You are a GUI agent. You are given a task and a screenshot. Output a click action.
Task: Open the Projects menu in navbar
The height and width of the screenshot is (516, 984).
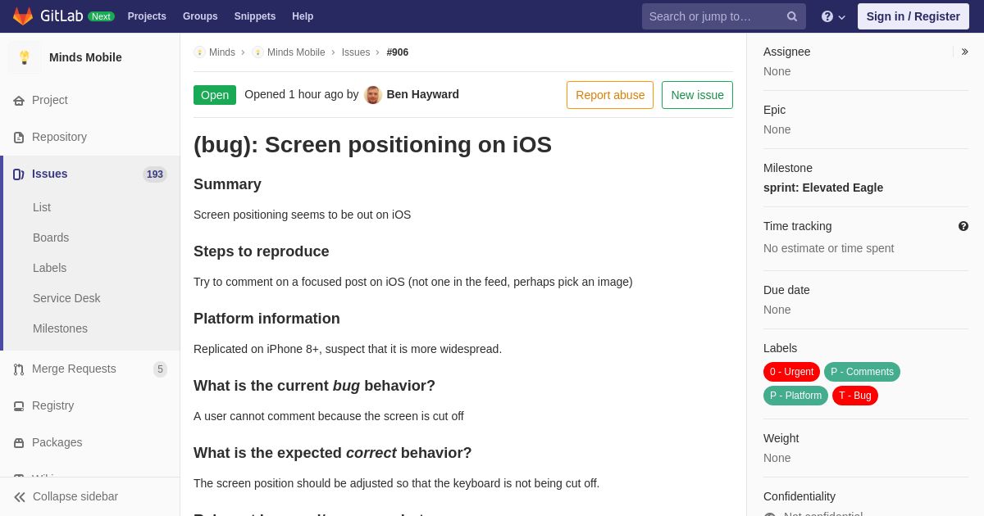pyautogui.click(x=147, y=16)
